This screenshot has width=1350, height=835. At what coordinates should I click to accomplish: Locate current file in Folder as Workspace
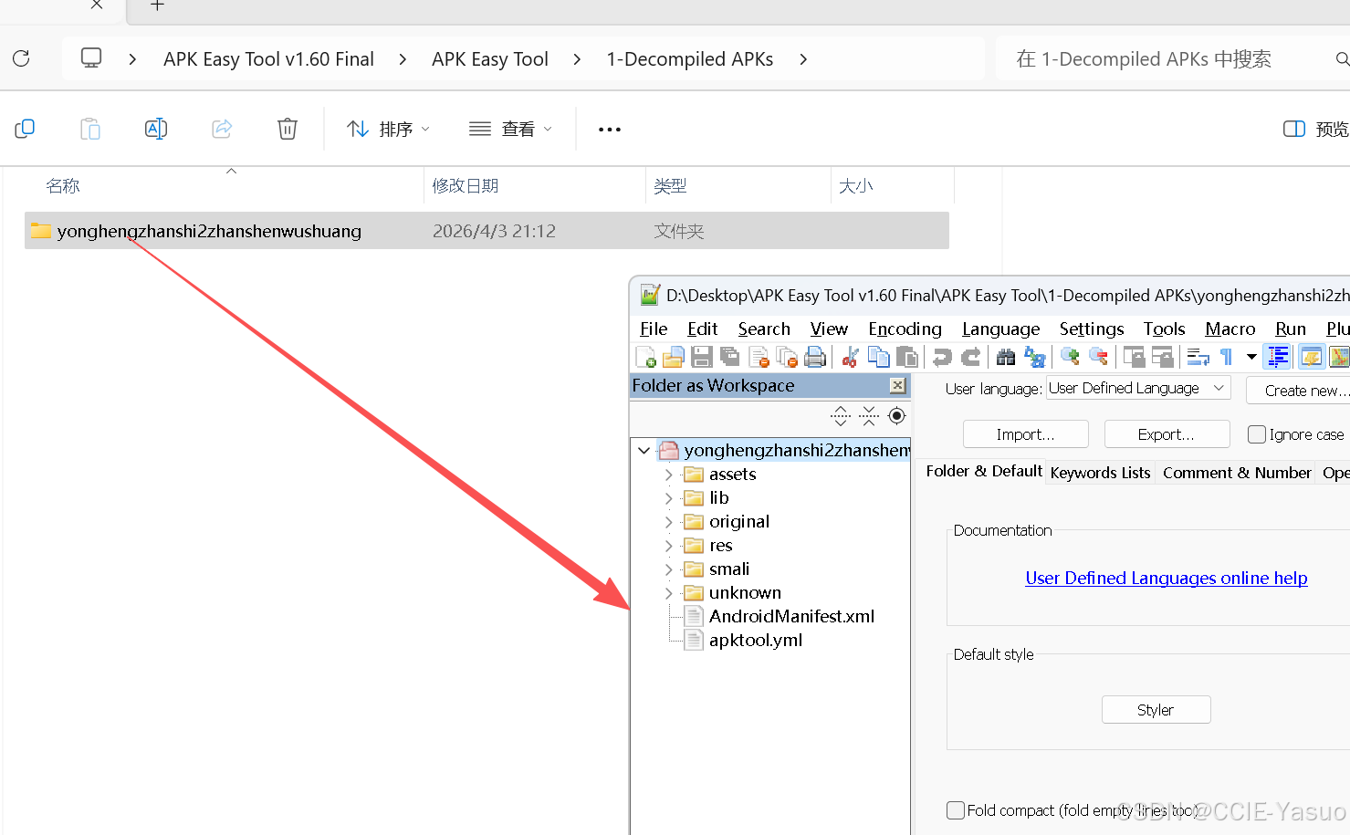click(897, 416)
